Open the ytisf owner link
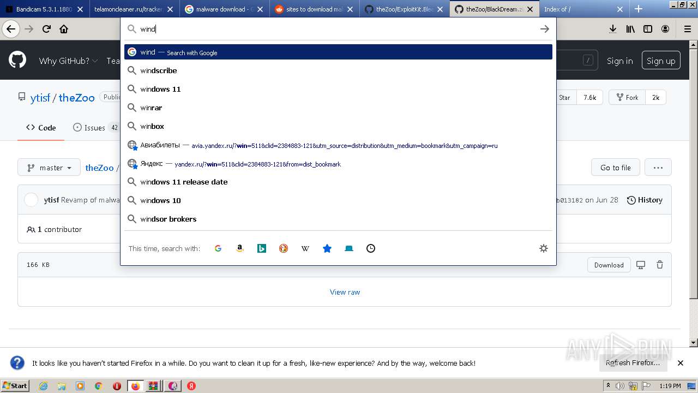Screen dimensions: 698x393 point(40,98)
